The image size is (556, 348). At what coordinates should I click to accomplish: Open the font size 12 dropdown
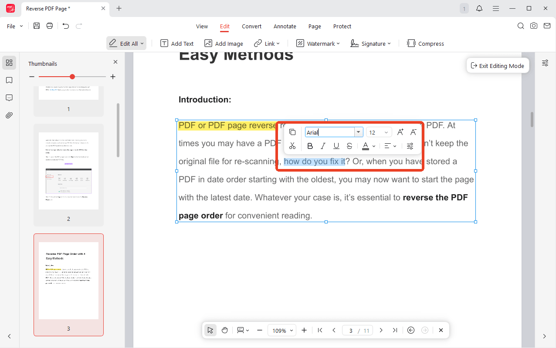tap(379, 132)
